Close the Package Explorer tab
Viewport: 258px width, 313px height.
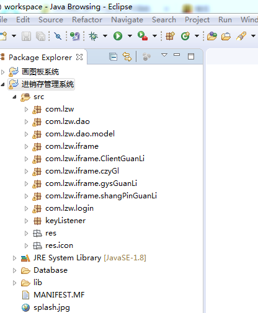[79, 57]
